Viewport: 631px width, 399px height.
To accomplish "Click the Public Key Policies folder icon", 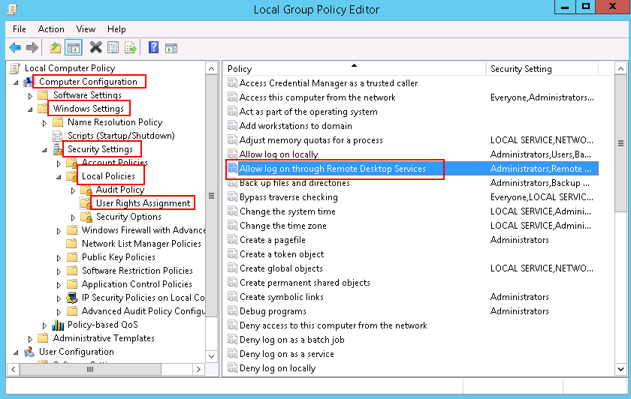I will (x=72, y=257).
